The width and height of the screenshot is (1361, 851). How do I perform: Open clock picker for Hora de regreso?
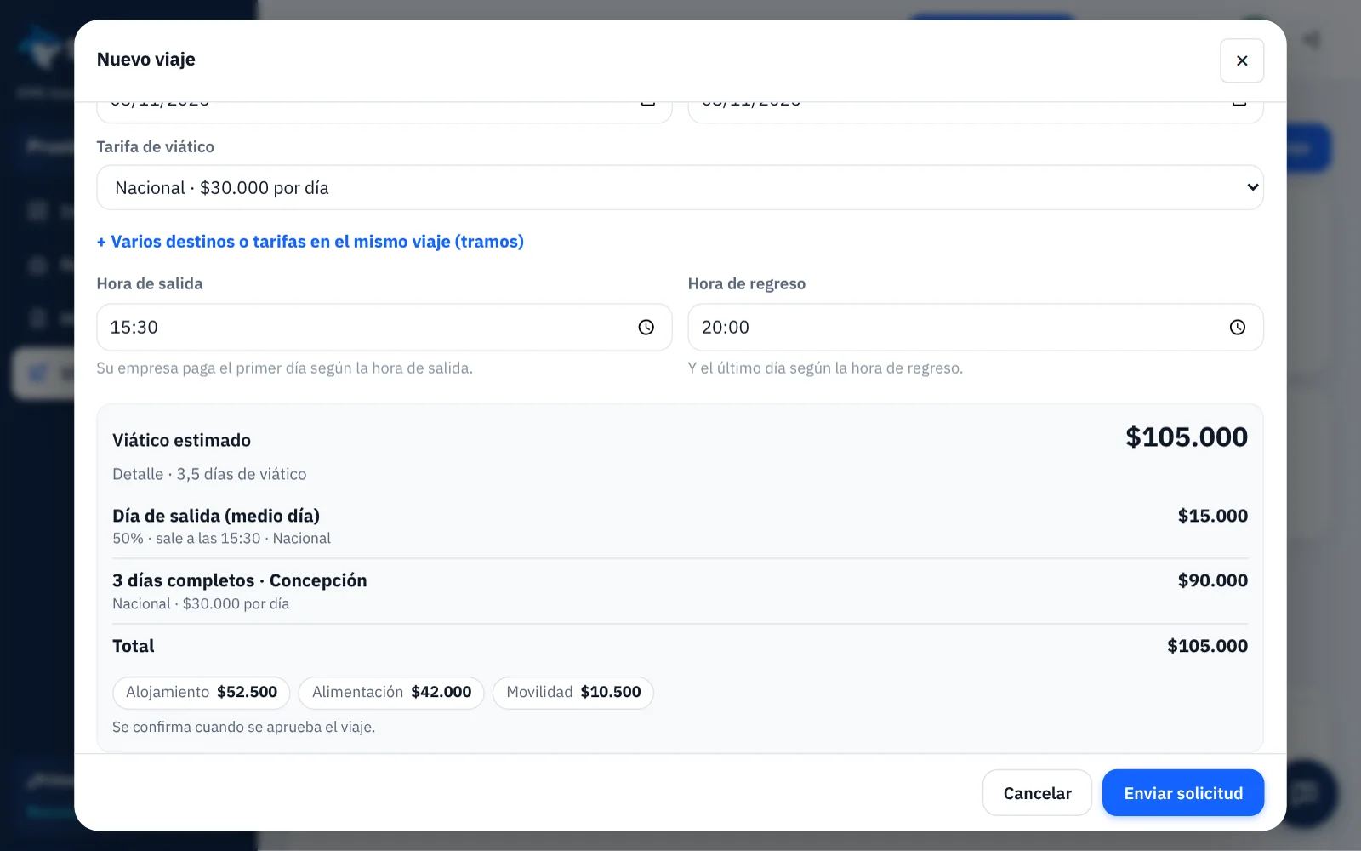pyautogui.click(x=1238, y=328)
